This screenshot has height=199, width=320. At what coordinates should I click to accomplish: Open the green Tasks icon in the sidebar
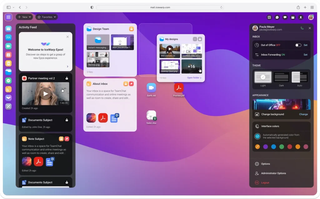click(8, 81)
